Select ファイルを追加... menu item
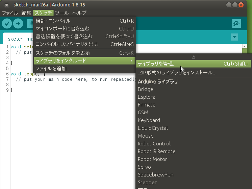 [x=84, y=69]
